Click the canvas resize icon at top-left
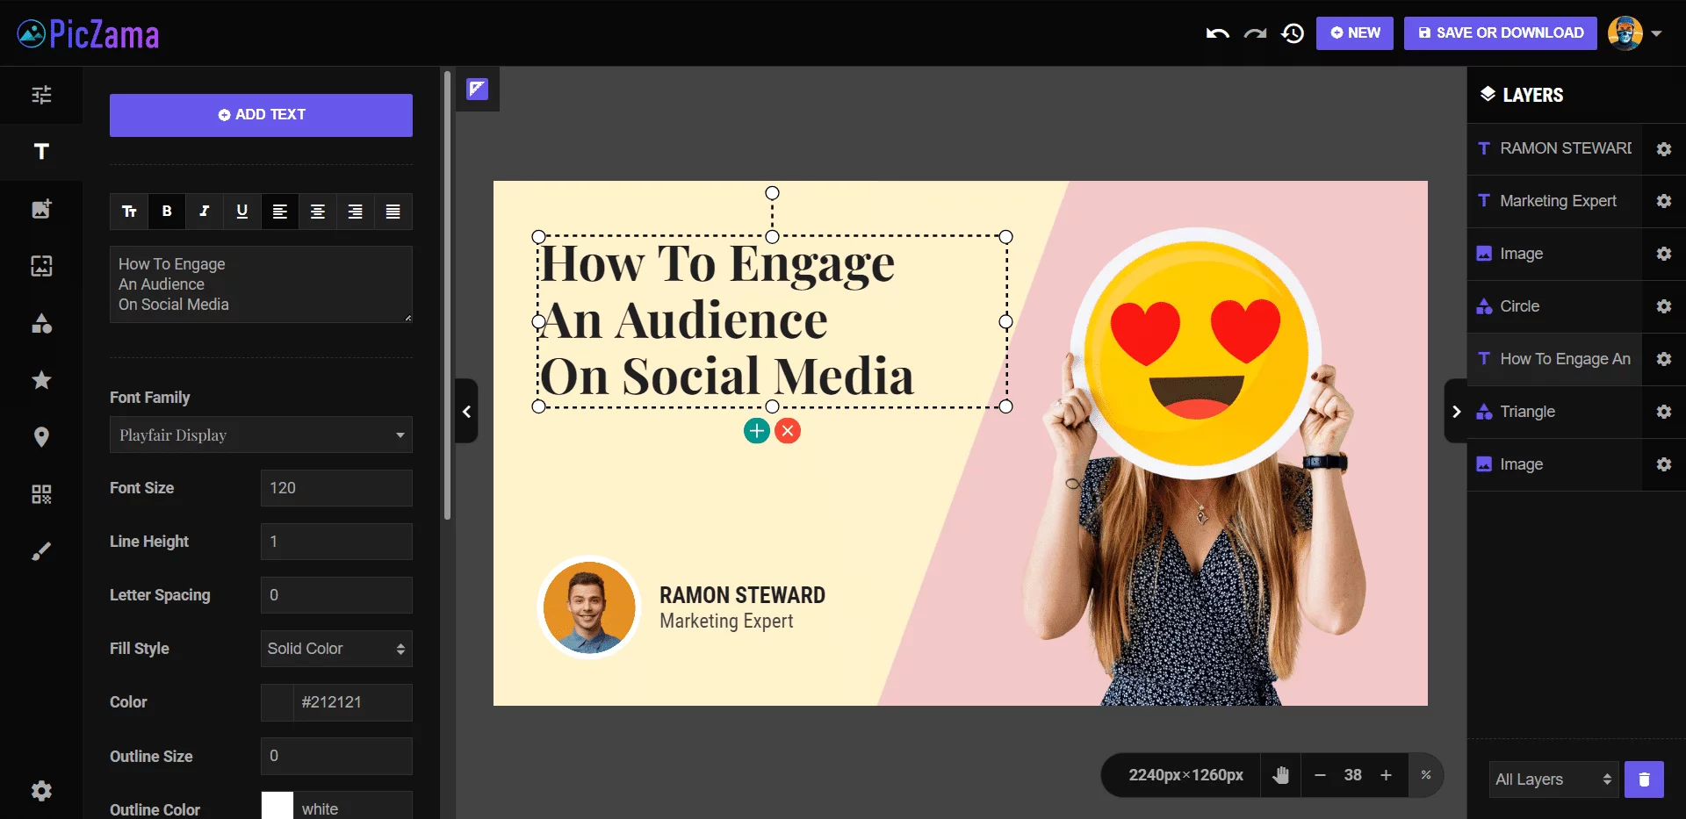1686x819 pixels. click(477, 89)
